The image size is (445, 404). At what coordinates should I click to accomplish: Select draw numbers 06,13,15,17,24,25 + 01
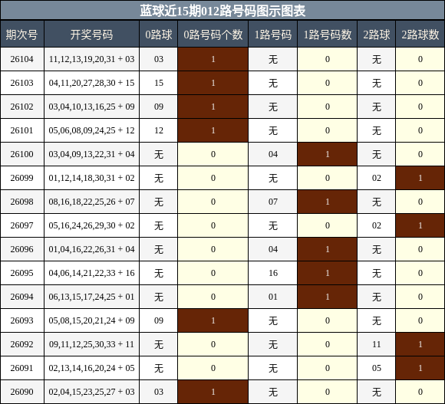pyautogui.click(x=91, y=297)
